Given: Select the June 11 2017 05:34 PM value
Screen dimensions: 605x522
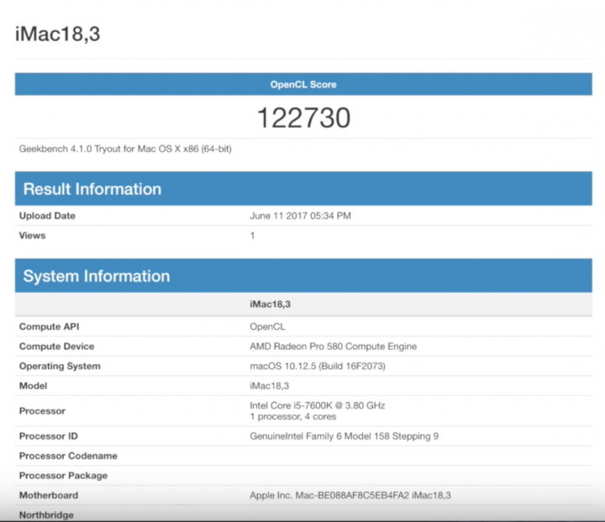Looking at the screenshot, I should 300,216.
